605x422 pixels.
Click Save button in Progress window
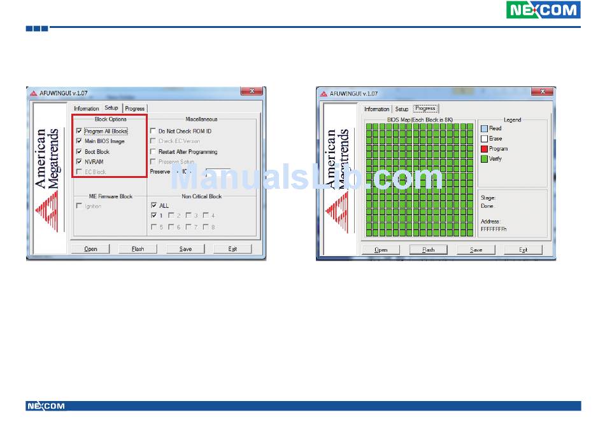[x=476, y=250]
